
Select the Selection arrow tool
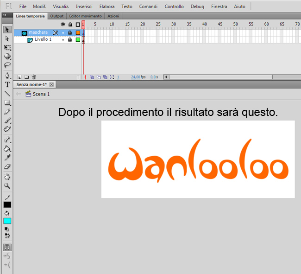point(7,30)
